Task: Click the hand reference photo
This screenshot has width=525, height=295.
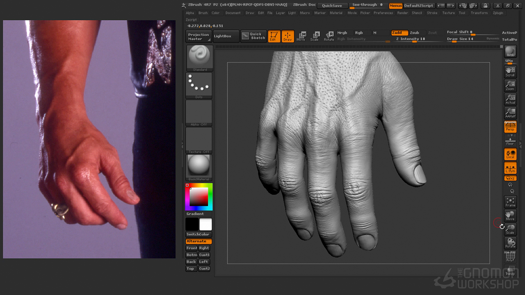Action: point(89,139)
